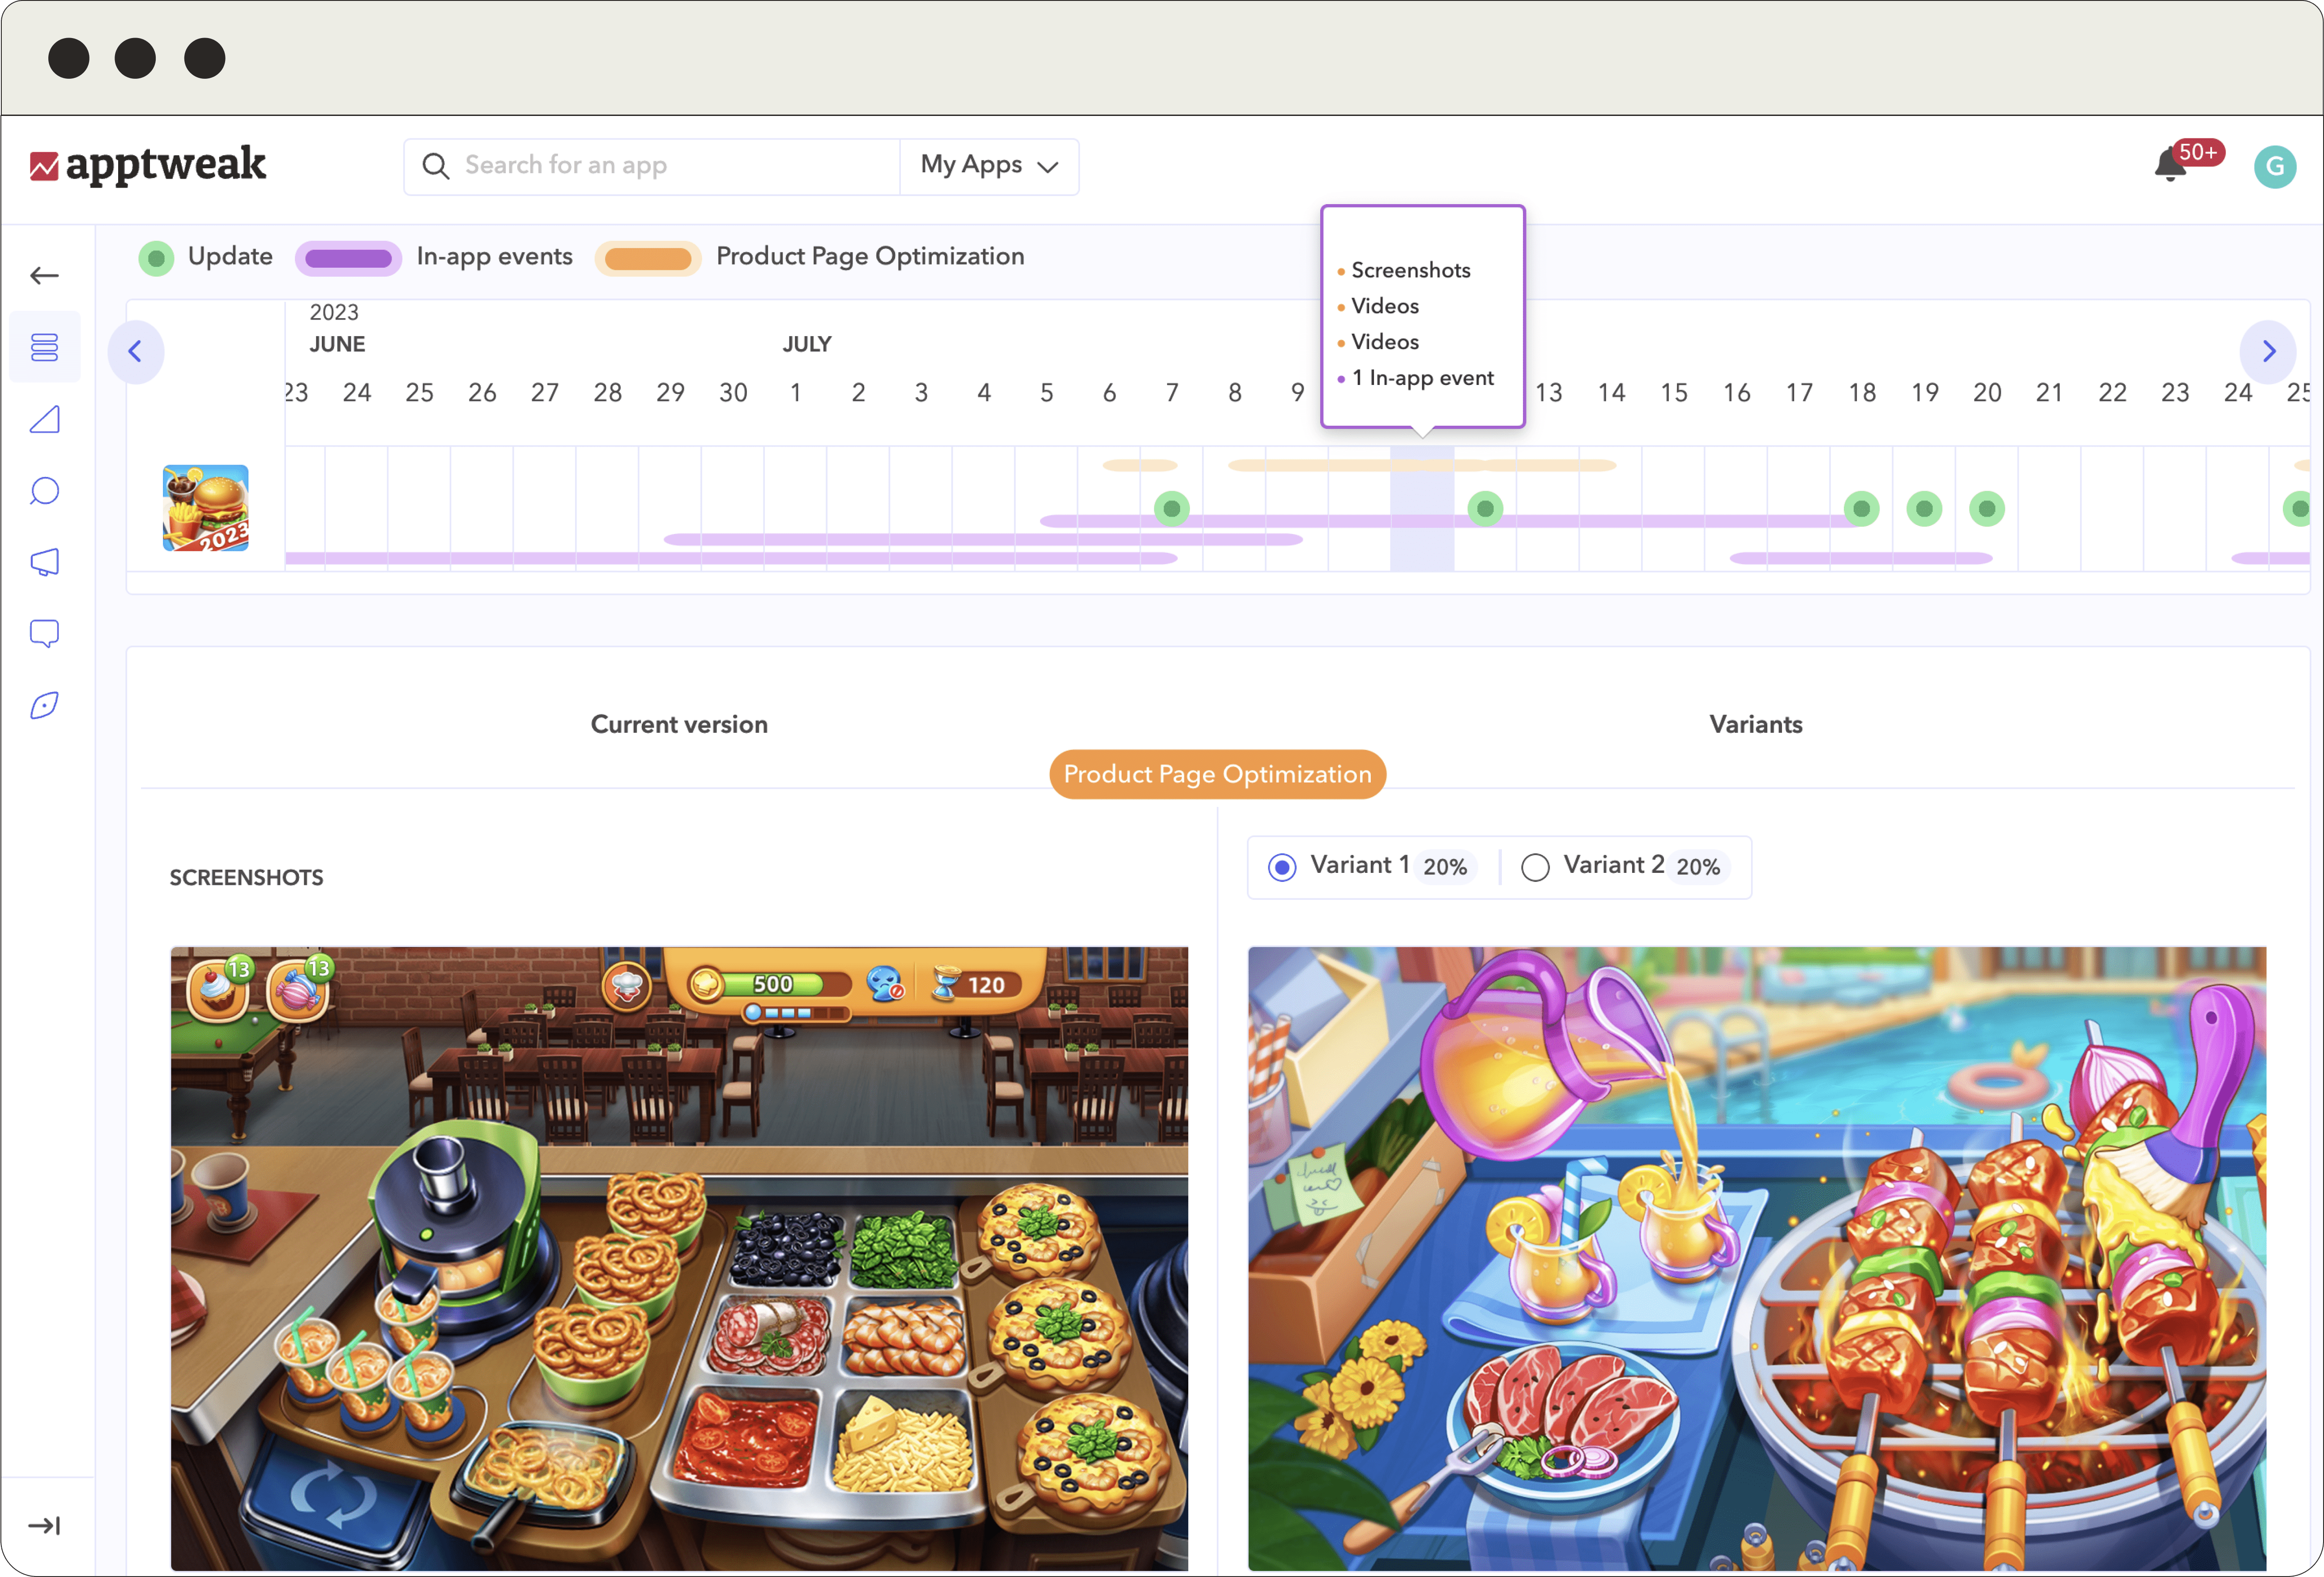Select Variant 1 radio button

[1282, 867]
